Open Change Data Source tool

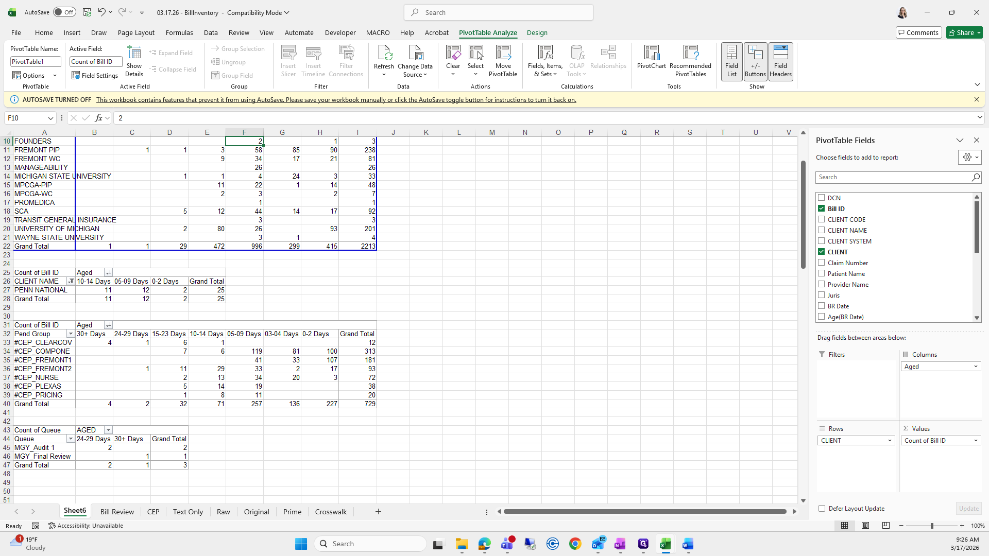(415, 61)
